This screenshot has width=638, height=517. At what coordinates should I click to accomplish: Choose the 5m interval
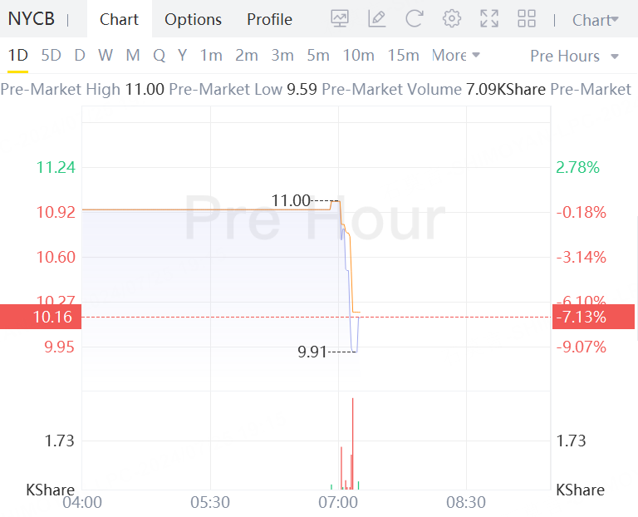tap(318, 55)
